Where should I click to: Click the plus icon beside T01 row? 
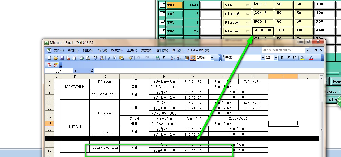[x=162, y=5]
